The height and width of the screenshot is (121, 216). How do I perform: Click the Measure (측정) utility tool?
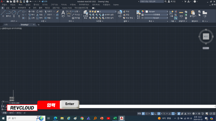click(x=181, y=14)
